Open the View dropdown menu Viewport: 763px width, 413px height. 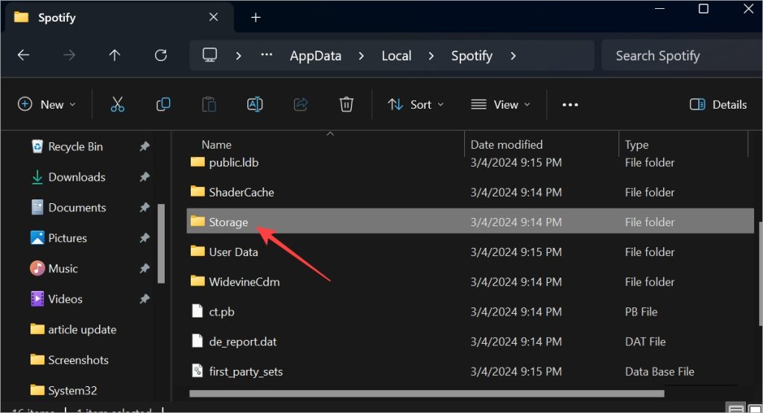[500, 104]
